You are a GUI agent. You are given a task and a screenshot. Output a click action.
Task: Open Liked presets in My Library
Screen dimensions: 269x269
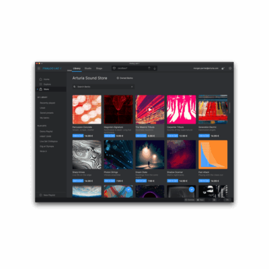point(42,108)
